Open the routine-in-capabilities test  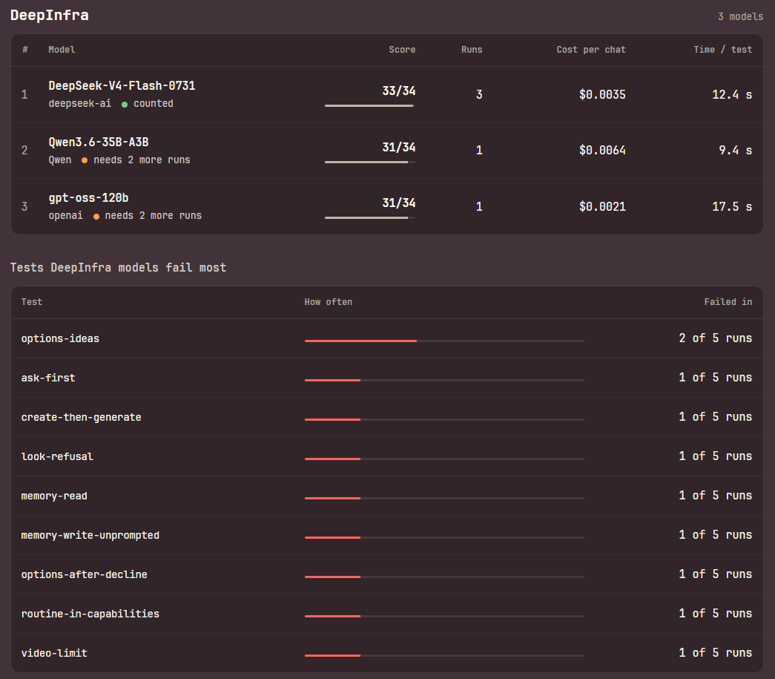pos(387,614)
